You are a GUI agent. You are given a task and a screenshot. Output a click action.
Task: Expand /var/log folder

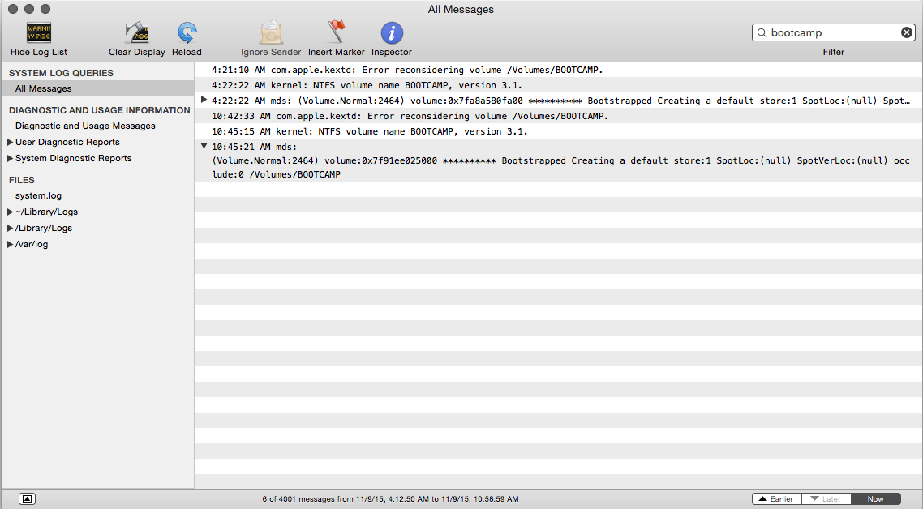(10, 244)
